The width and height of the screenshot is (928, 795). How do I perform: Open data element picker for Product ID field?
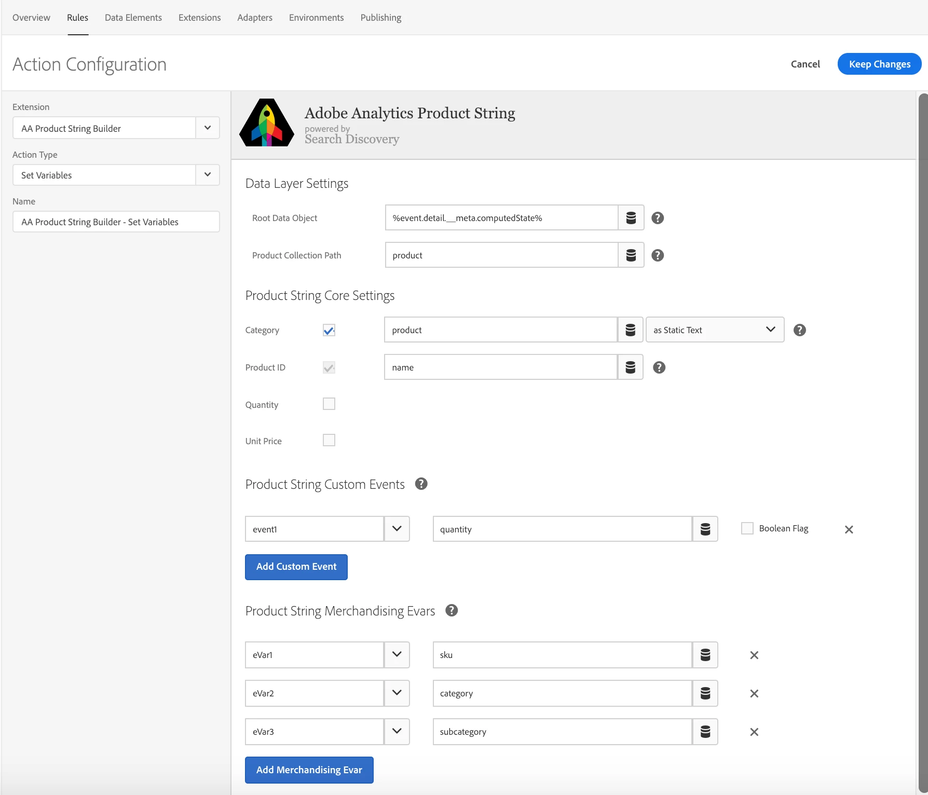point(631,367)
